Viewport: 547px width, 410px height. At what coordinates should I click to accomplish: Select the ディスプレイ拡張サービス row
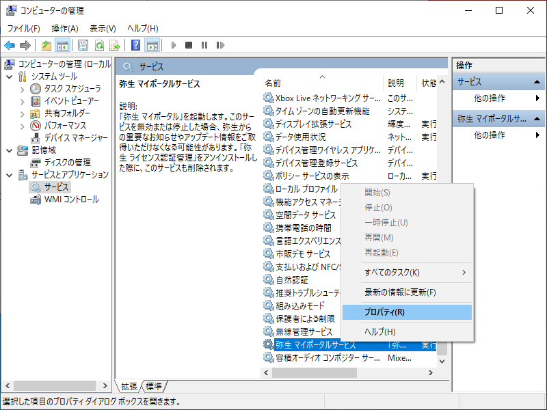pos(349,124)
